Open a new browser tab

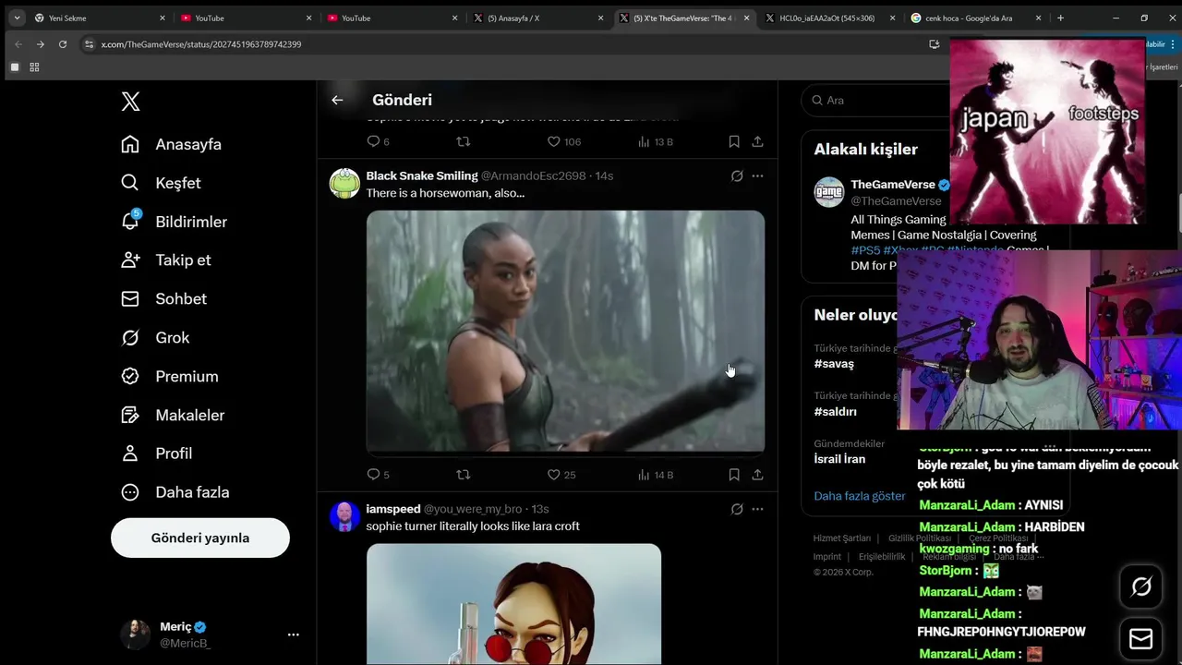[x=1060, y=18]
